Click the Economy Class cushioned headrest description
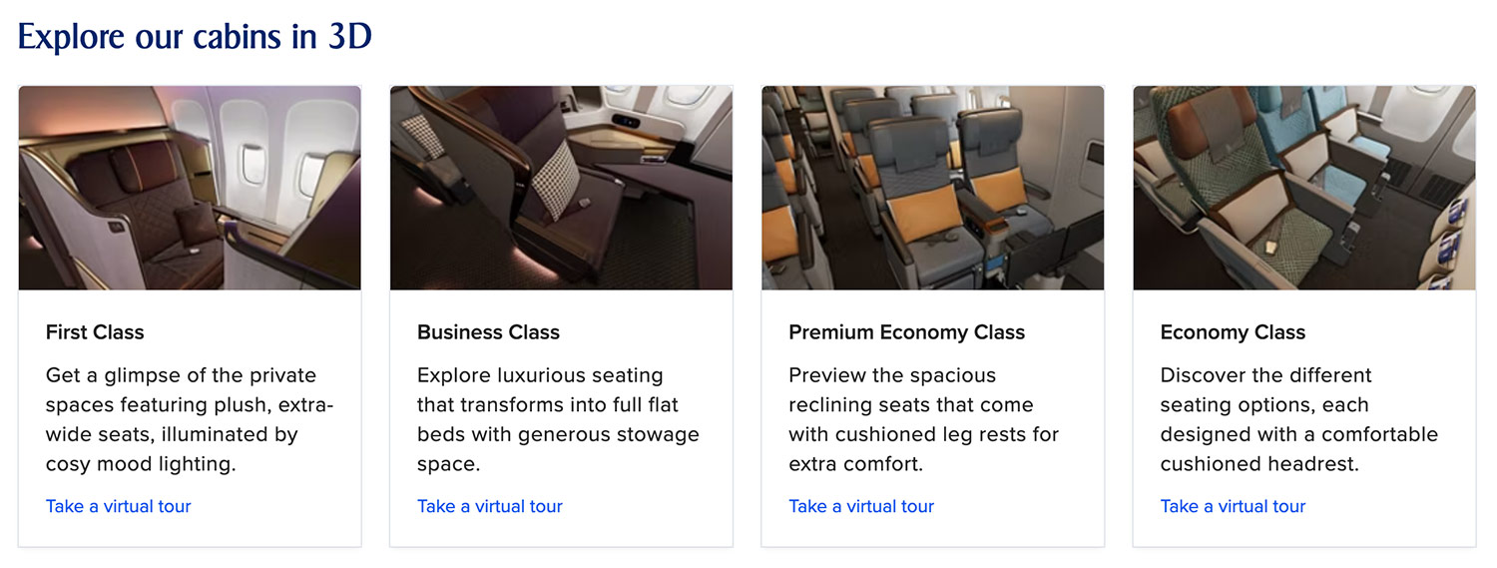 1298,419
